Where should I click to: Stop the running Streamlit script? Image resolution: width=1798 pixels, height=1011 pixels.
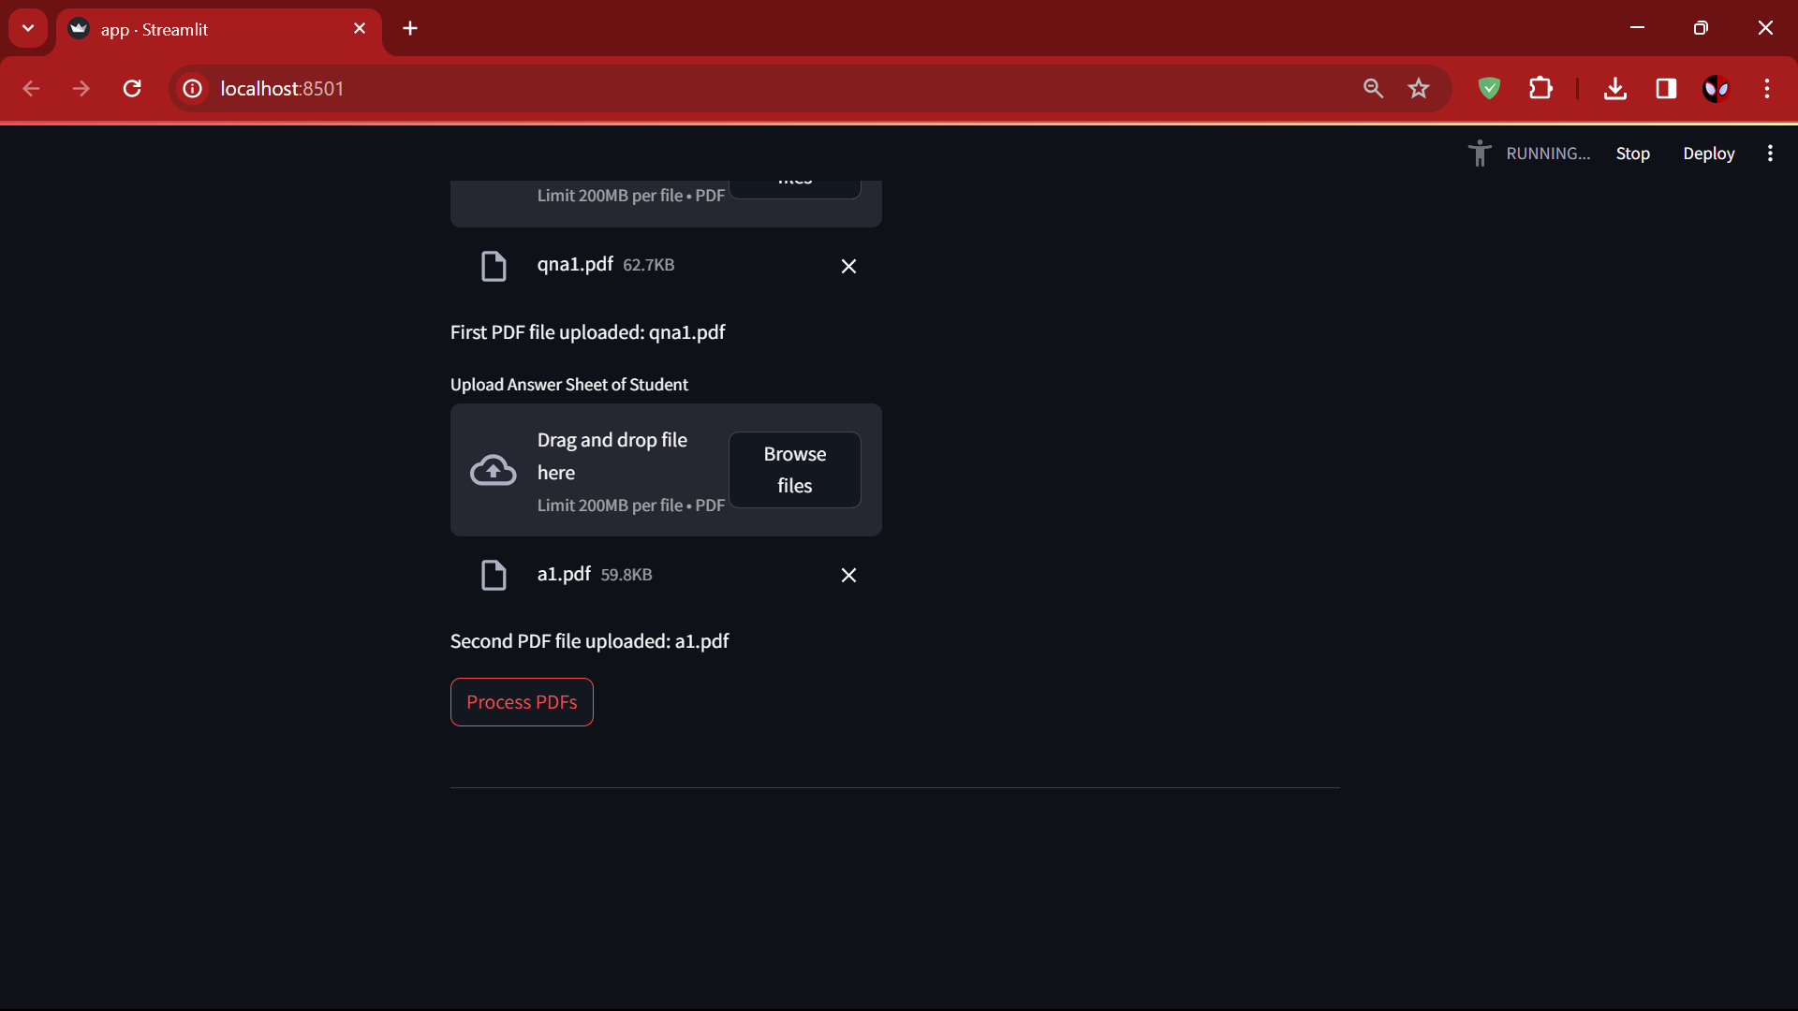tap(1632, 154)
